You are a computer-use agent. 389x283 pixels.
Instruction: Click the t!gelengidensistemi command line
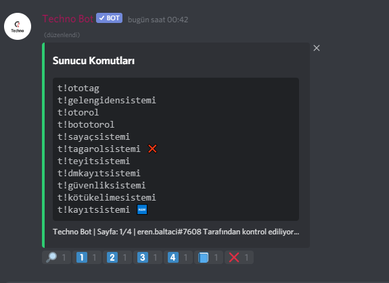pos(107,101)
